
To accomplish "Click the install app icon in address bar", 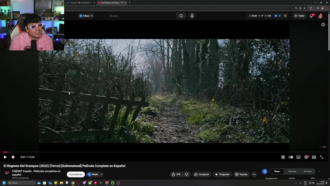I will (x=300, y=8).
